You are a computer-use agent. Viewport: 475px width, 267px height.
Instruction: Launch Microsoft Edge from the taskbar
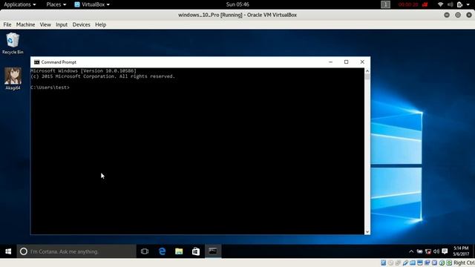pos(162,251)
